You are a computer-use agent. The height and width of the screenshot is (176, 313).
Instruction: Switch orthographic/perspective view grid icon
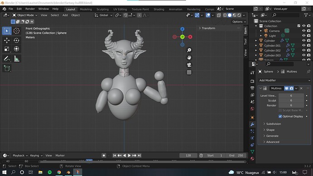tap(189, 72)
